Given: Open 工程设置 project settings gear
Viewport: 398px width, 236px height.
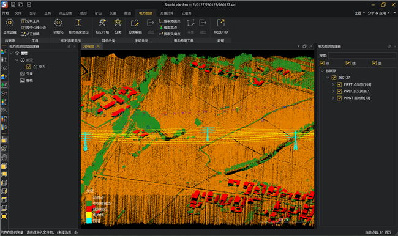Looking at the screenshot, I should (x=10, y=26).
